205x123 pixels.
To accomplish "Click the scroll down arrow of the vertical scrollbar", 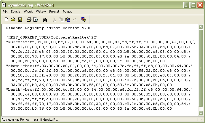I will click(201, 113).
